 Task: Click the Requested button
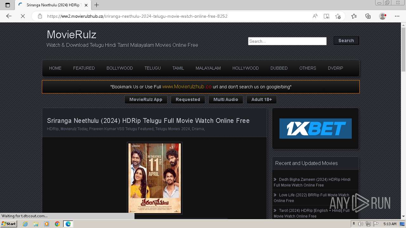(x=188, y=99)
